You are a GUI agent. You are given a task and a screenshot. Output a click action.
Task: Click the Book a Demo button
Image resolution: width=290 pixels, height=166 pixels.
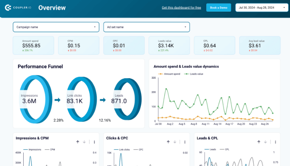pyautogui.click(x=219, y=8)
